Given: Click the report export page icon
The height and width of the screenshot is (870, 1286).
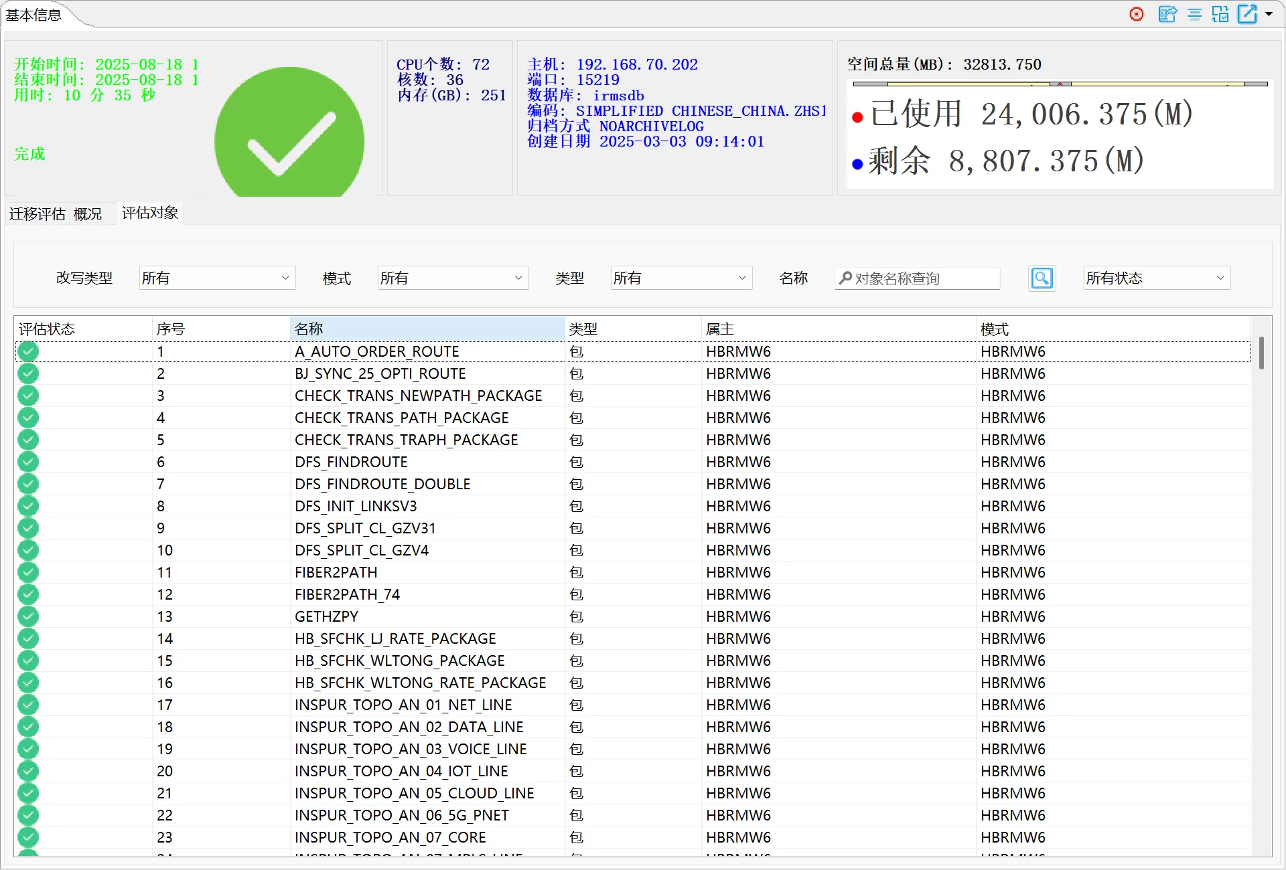Looking at the screenshot, I should 1167,14.
